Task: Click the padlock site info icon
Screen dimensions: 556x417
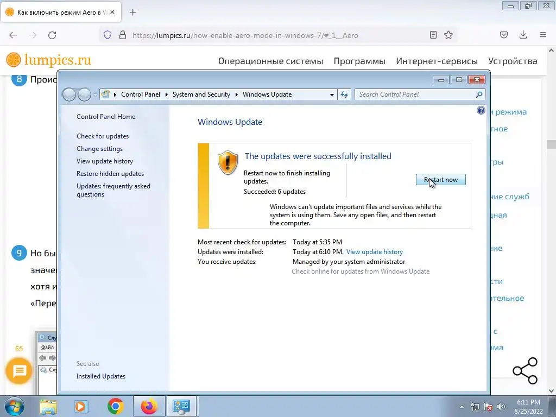Action: [123, 35]
